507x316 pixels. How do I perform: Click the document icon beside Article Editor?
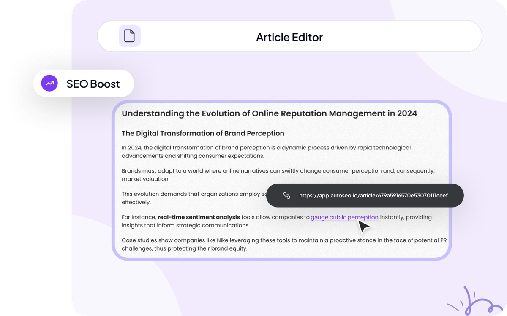pos(129,36)
